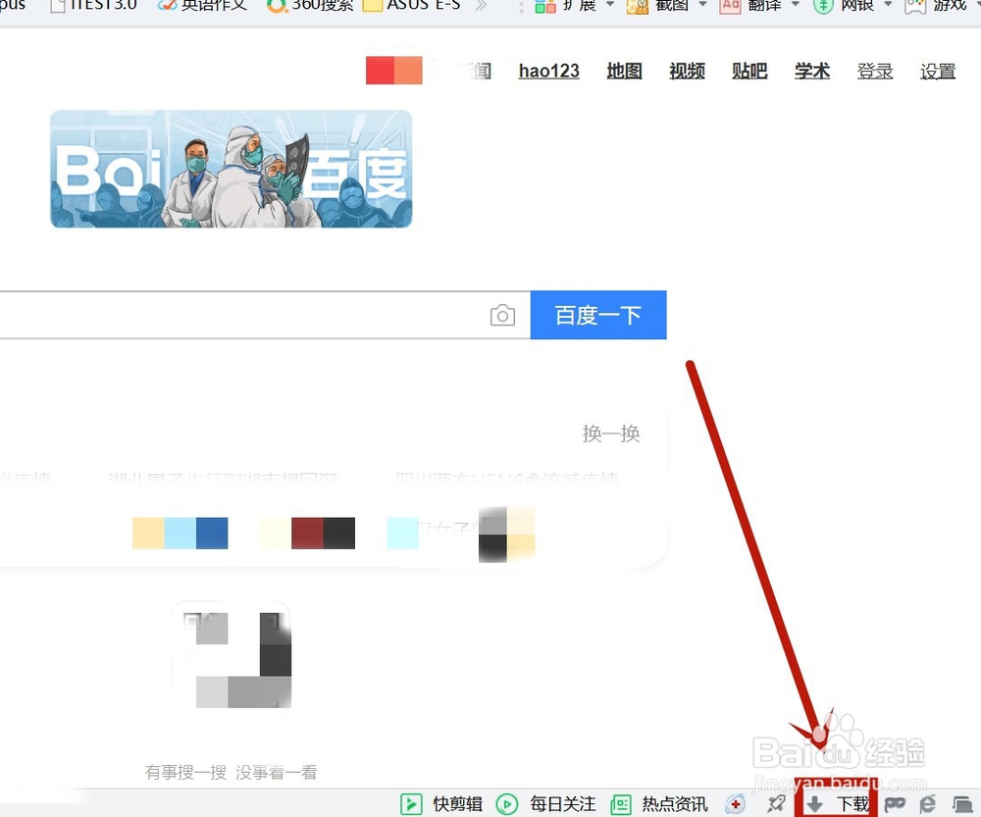Click the 截图 screenshot toolbar button

[x=657, y=6]
